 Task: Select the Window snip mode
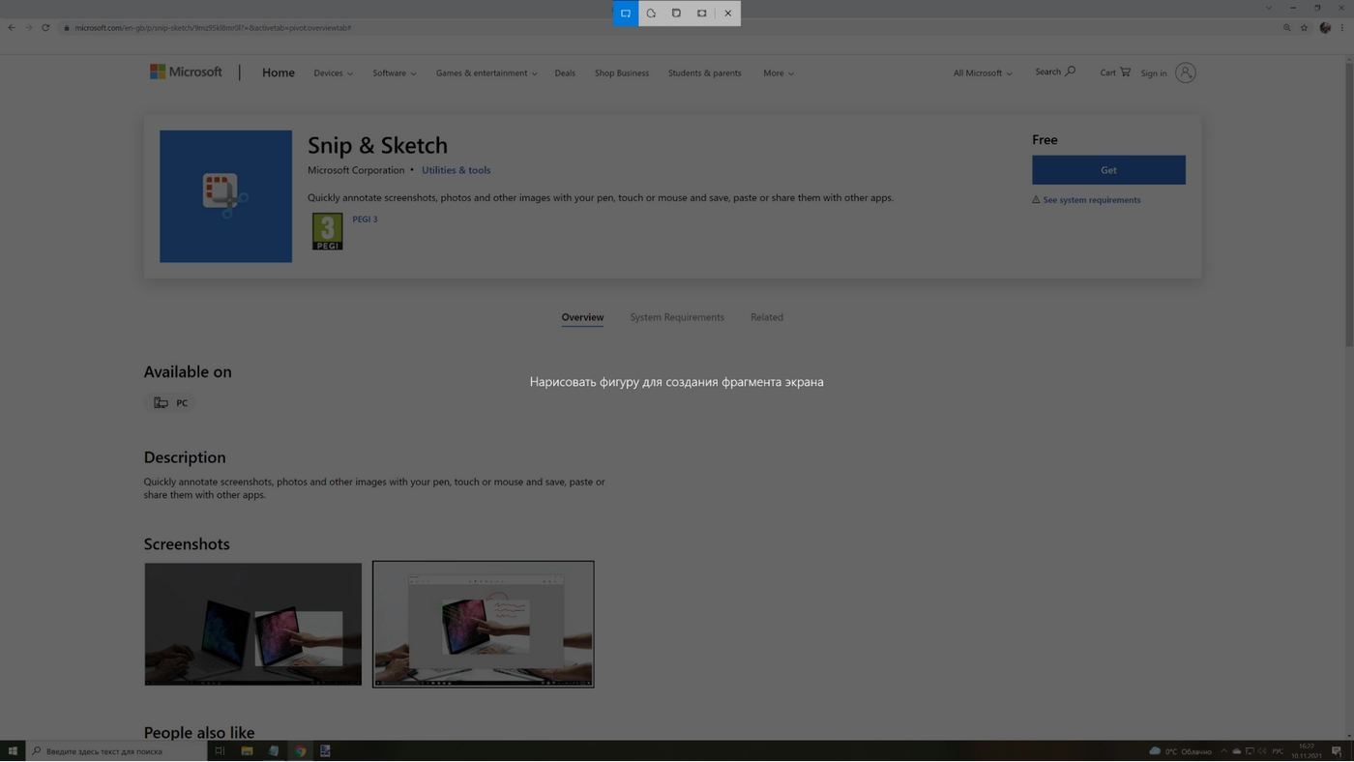pyautogui.click(x=676, y=14)
